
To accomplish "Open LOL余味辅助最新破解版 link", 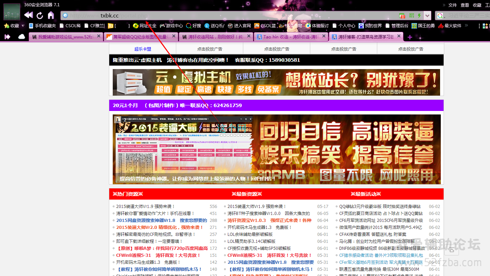I will point(250,234).
